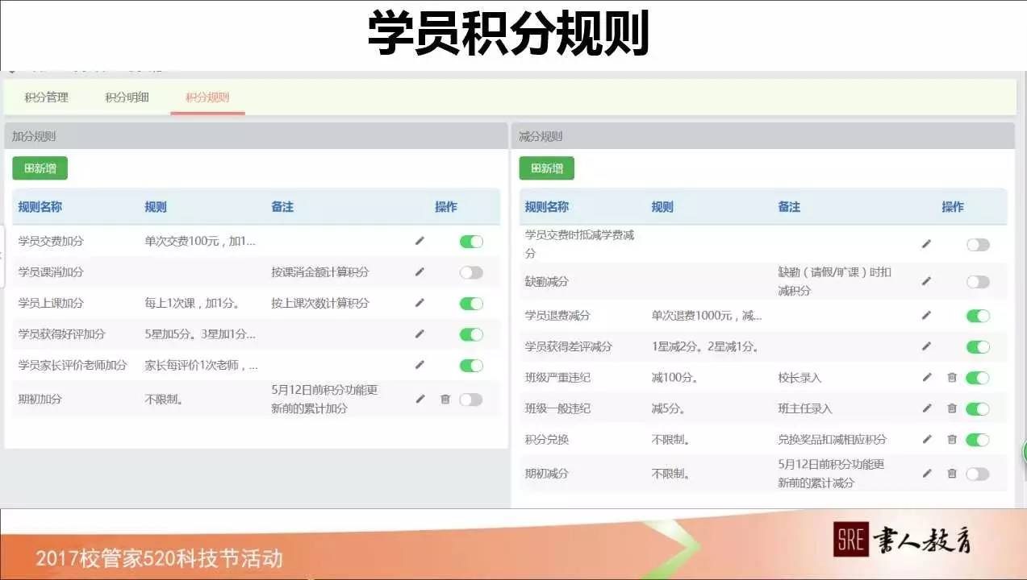The width and height of the screenshot is (1027, 580).
Task: Select the 积分规则 tab
Action: pos(207,96)
